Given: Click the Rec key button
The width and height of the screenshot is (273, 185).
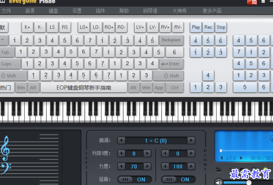Looking at the screenshot, I should coord(208,27).
